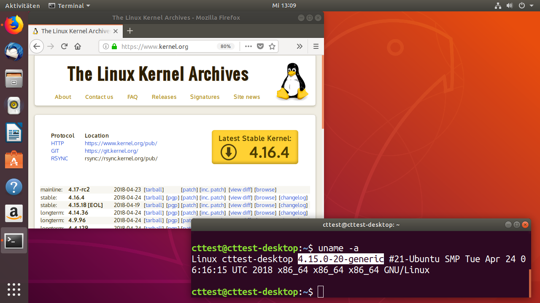This screenshot has height=303, width=540.
Task: Open a new Firefox tab
Action: click(130, 31)
